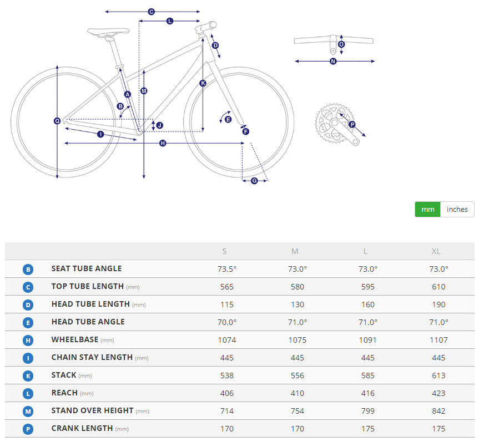Click the P icon beside Crank Length

28,429
